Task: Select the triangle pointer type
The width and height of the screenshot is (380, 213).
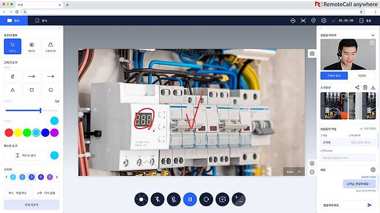Action: click(x=50, y=46)
